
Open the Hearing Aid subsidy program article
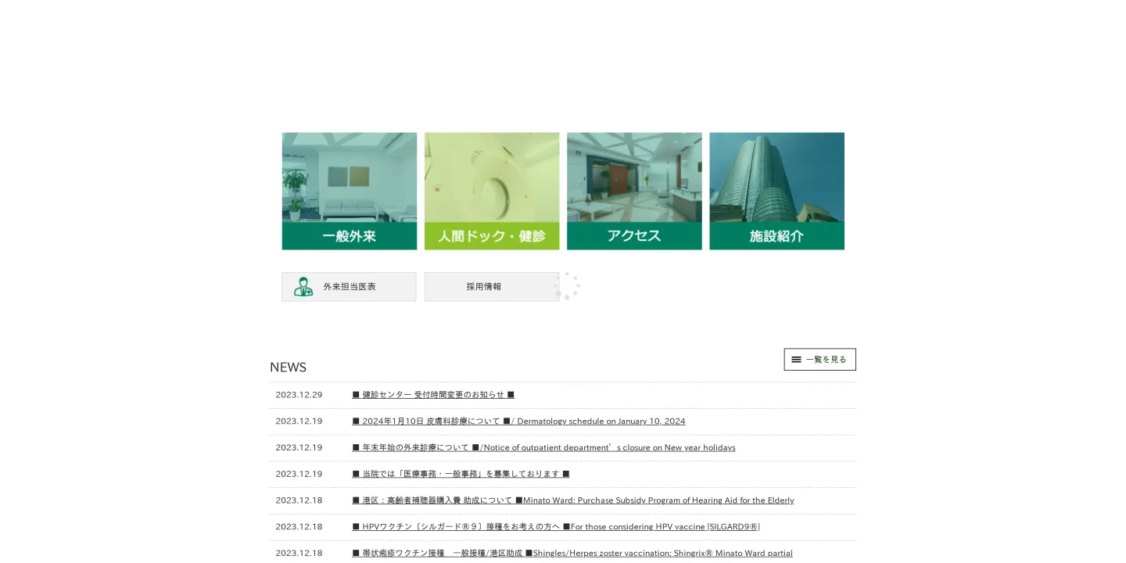(572, 500)
